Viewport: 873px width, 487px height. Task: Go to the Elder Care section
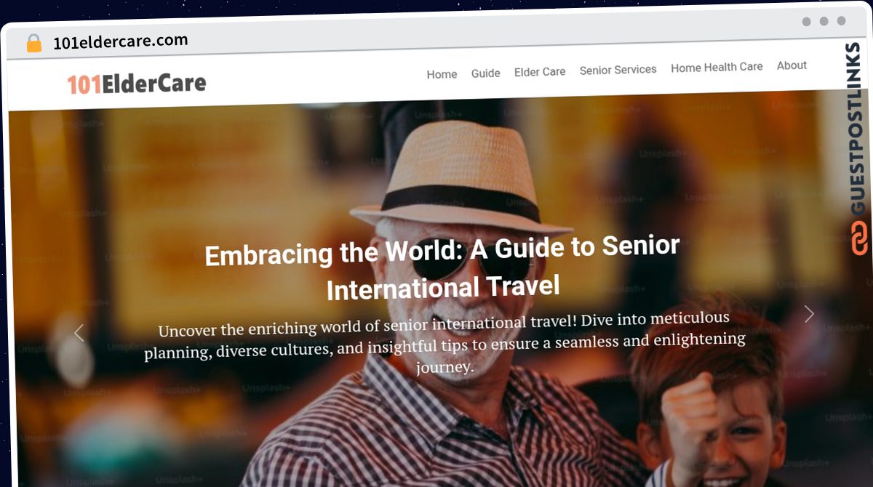point(540,72)
